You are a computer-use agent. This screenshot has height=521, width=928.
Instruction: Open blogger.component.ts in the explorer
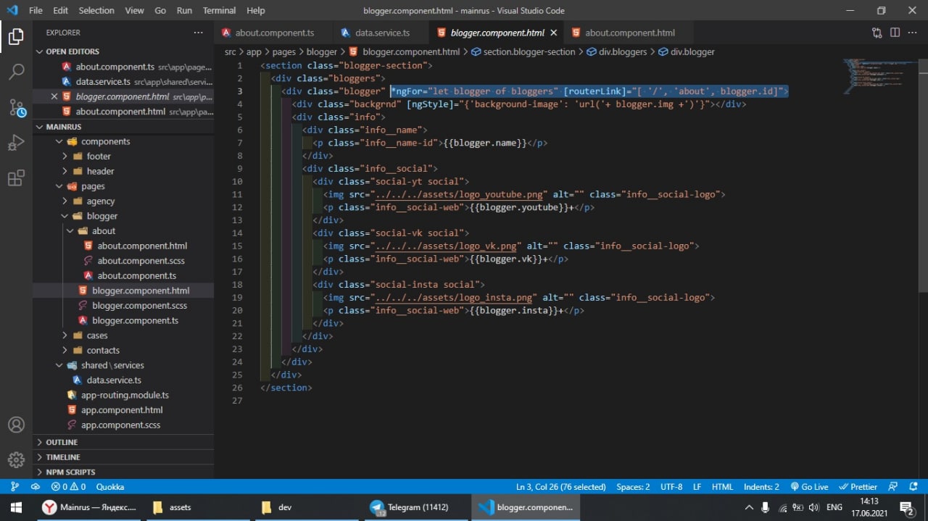135,320
